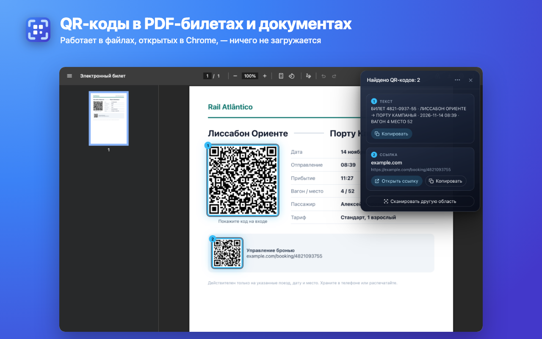Zoom out with the minus button
The width and height of the screenshot is (542, 339).
(x=235, y=76)
